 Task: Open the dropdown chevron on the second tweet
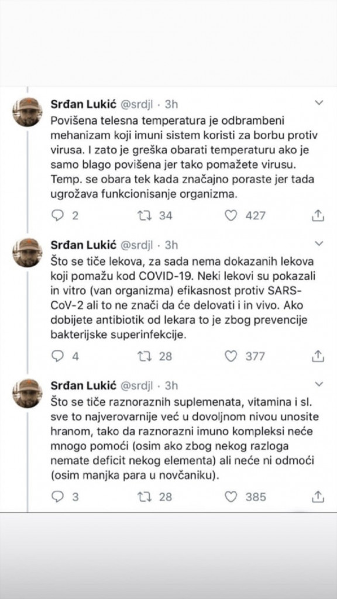318,245
